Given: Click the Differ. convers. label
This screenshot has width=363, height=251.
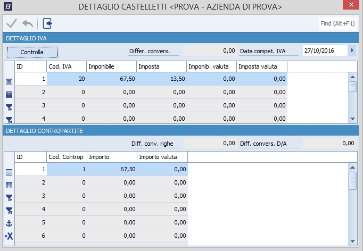Looking at the screenshot, I should [x=150, y=51].
